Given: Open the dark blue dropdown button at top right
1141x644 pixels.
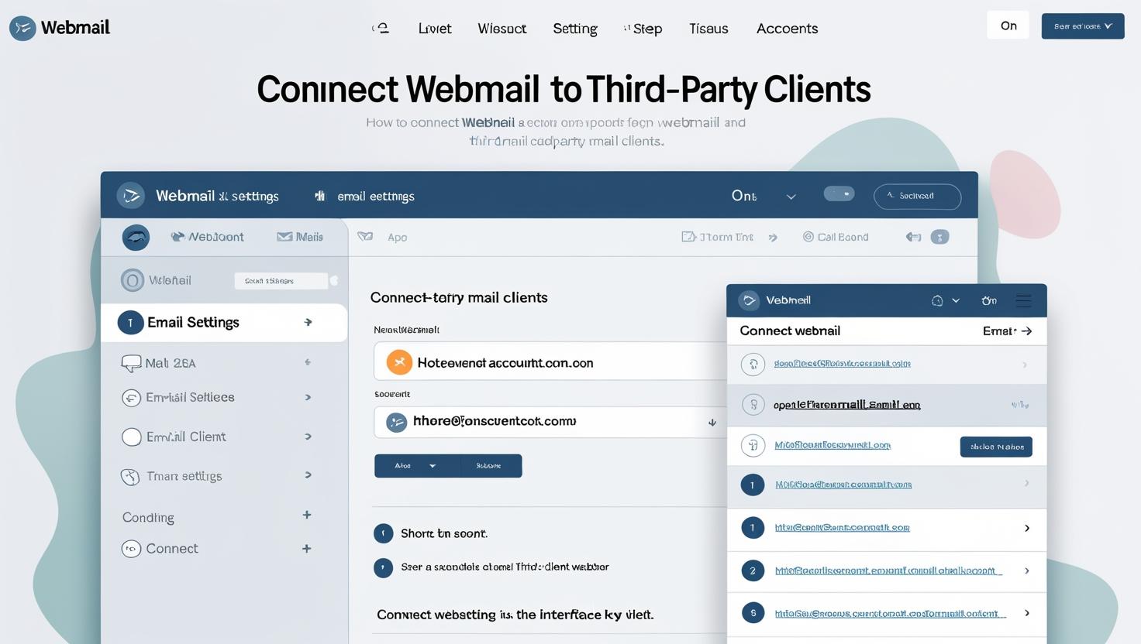Looking at the screenshot, I should click(1083, 26).
